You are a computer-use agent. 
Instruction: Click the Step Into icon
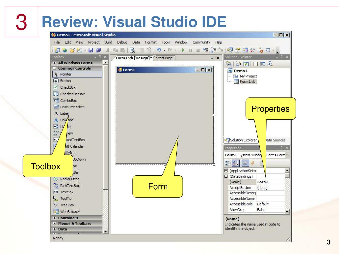click(x=205, y=50)
